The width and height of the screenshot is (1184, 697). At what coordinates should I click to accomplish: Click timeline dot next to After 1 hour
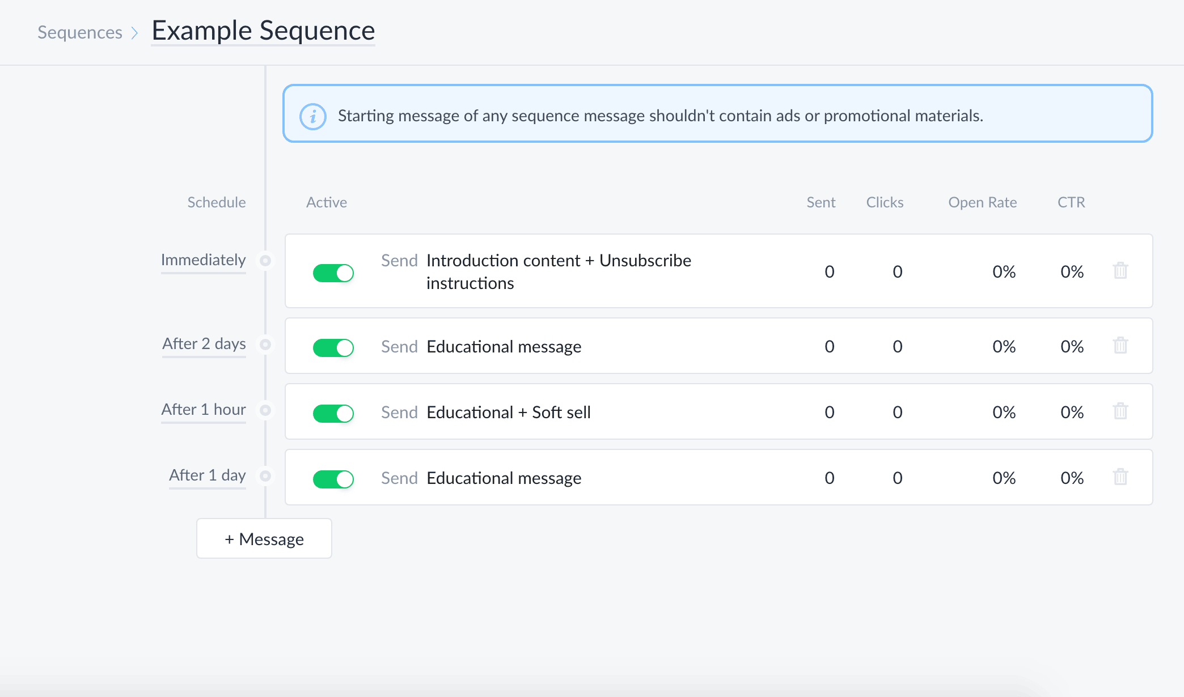(x=265, y=410)
